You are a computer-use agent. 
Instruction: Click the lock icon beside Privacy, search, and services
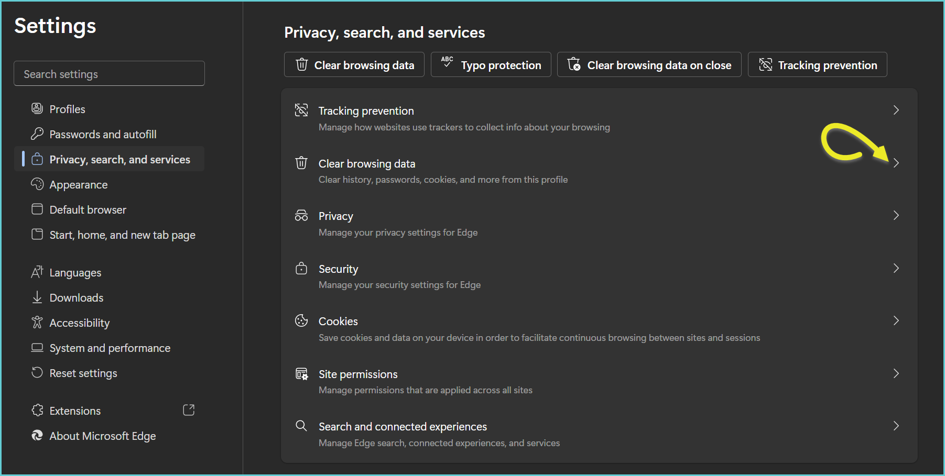point(37,159)
